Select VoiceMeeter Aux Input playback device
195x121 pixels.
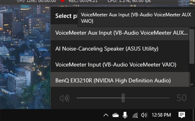tap(121, 33)
